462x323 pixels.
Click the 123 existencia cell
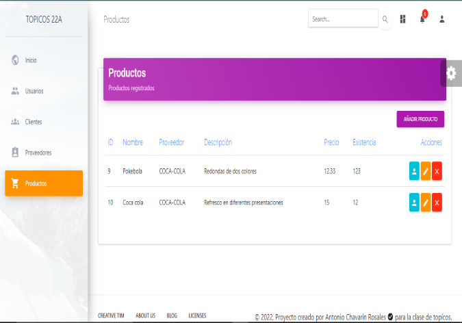coord(357,171)
